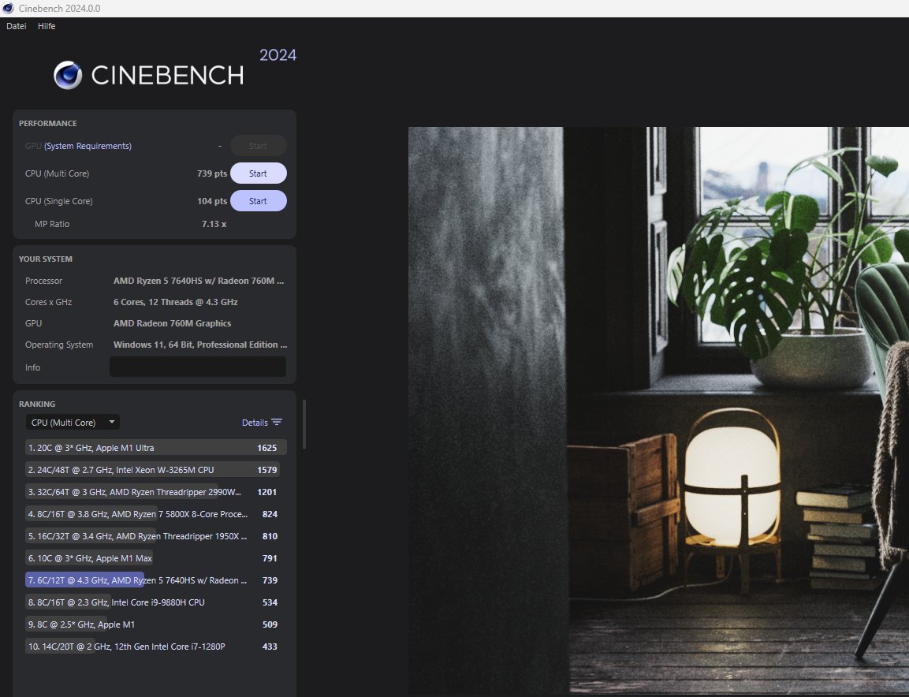Select ranking entry Threadripper 2990W
The height and width of the screenshot is (697, 909).
coord(156,492)
